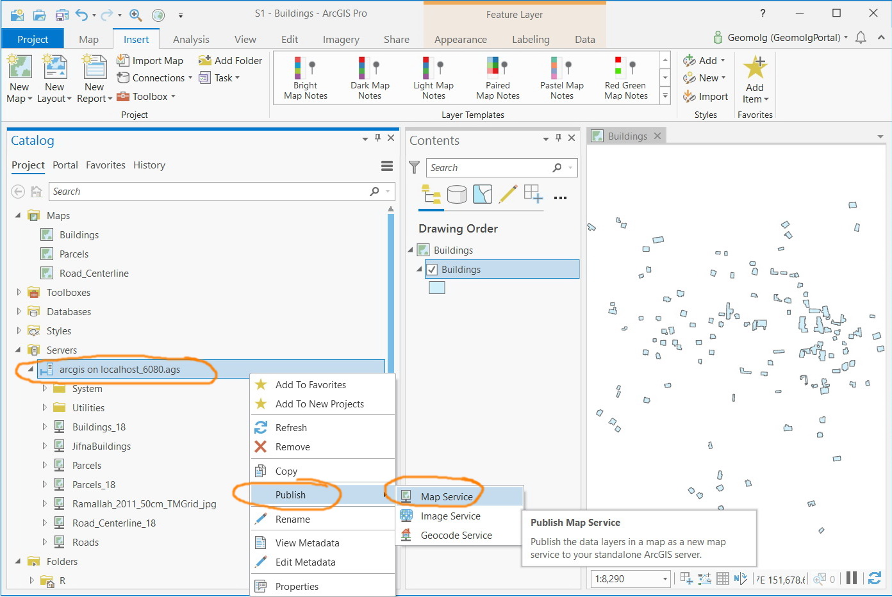
Task: Click the Add Item favorites button
Action: (755, 79)
